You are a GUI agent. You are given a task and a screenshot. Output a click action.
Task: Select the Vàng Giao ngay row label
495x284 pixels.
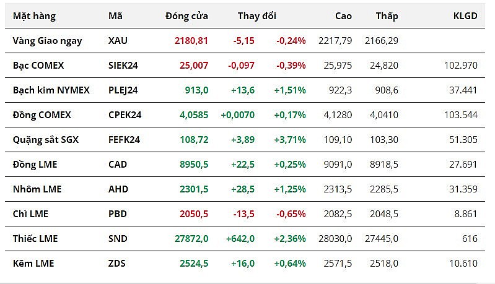[47, 41]
